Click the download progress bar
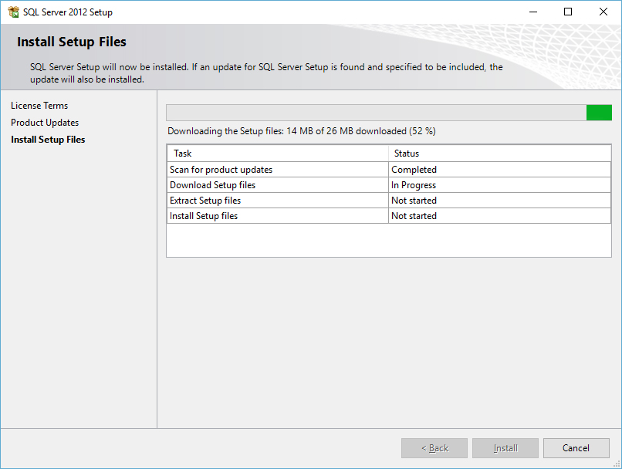Screen dimensions: 622x469 [389, 113]
